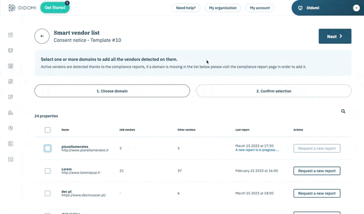Click 'March 15 2023 at 18:00' date

point(254,193)
